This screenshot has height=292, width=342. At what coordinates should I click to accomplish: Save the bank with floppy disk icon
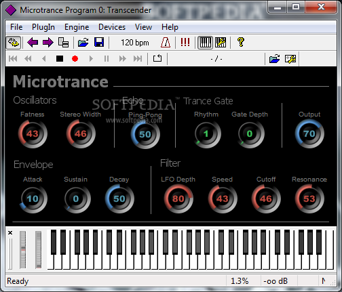pos(99,43)
